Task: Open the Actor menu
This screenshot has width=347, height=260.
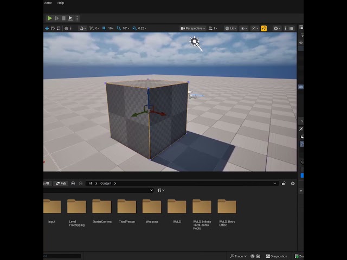Action: pyautogui.click(x=48, y=3)
